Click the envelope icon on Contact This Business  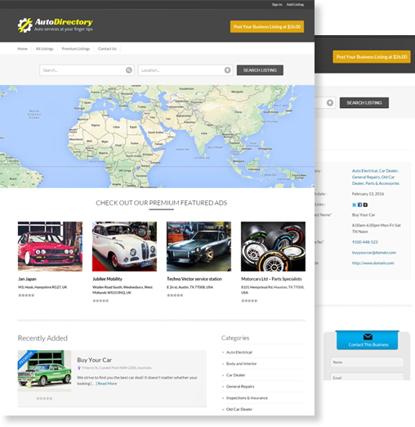click(368, 337)
